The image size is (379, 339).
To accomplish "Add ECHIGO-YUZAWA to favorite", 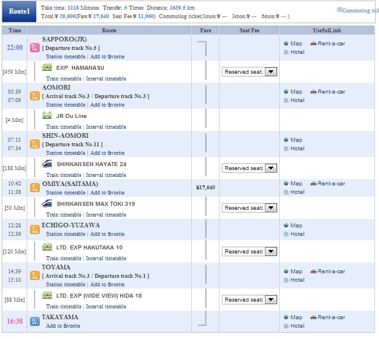I will (x=107, y=234).
